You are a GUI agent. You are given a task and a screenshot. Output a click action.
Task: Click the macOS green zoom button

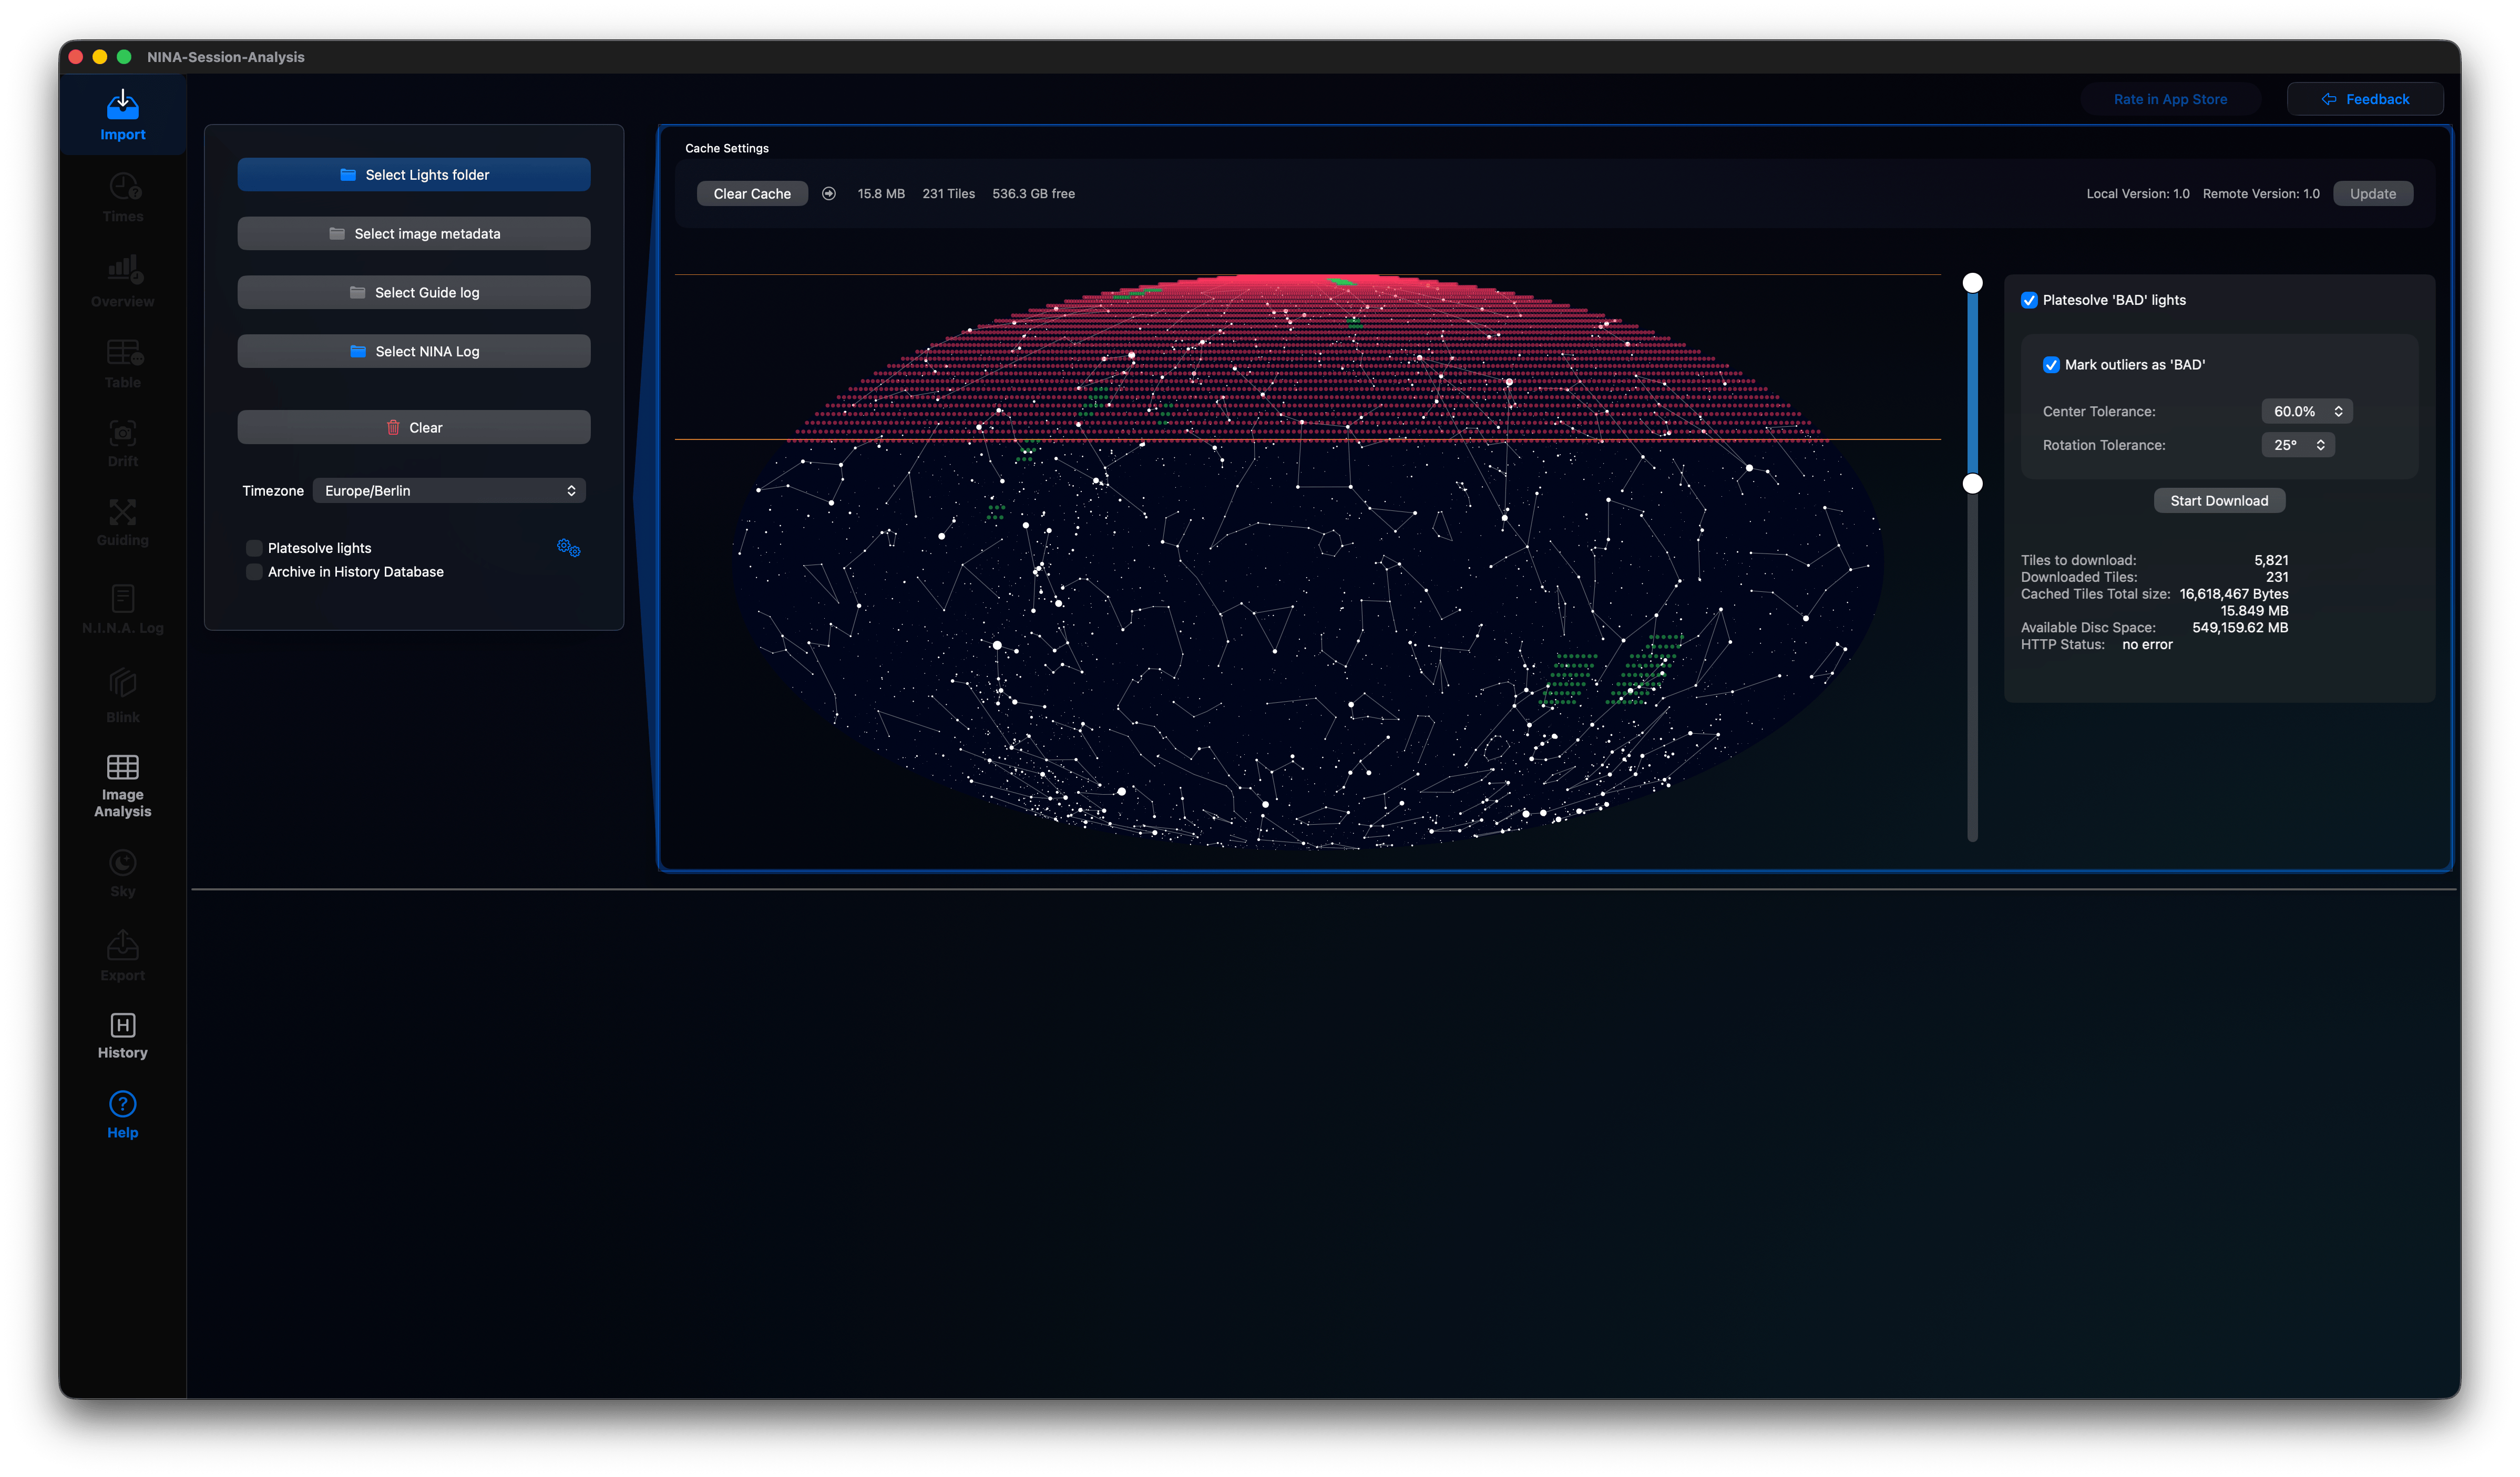(x=124, y=57)
